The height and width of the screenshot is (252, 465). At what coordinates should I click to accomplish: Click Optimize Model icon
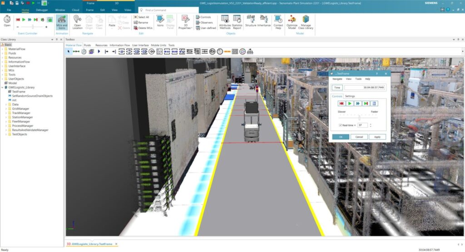[292, 22]
